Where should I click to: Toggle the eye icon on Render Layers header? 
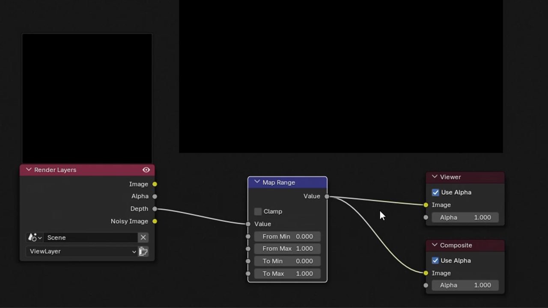tap(146, 170)
